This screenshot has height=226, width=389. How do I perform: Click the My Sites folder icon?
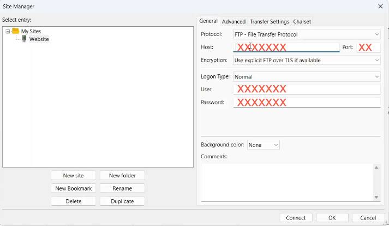click(15, 31)
